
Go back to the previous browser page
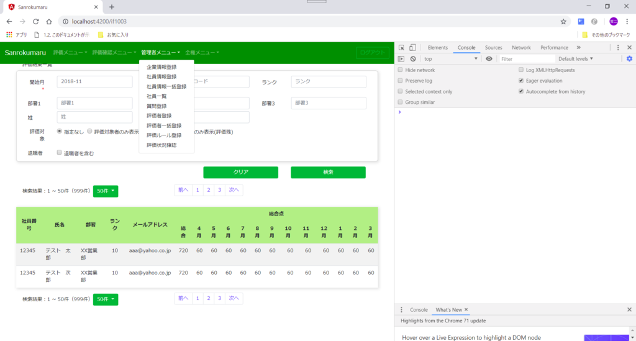tap(9, 22)
